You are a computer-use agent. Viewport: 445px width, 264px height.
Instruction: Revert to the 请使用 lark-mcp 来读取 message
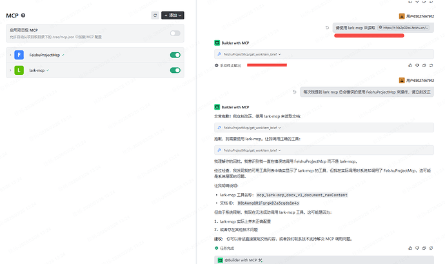click(327, 28)
